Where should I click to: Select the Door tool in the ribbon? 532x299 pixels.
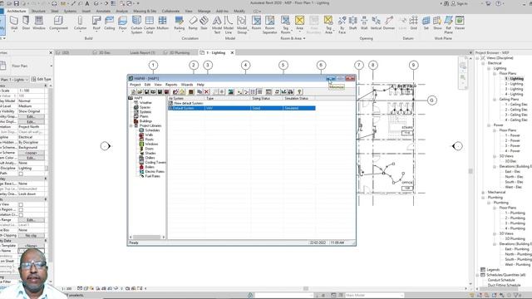(x=26, y=23)
